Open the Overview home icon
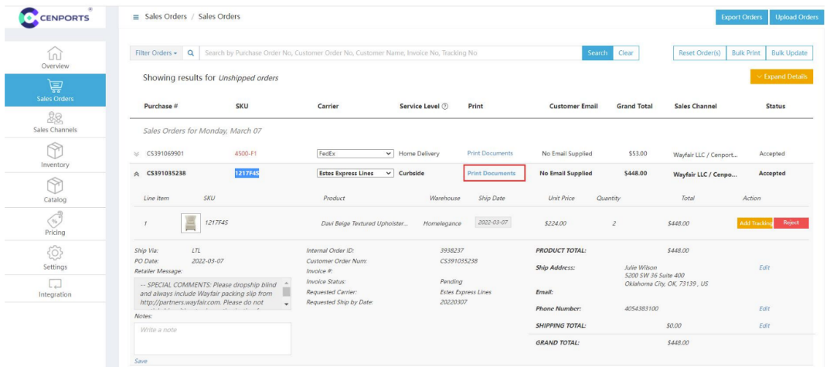Image resolution: width=830 pixels, height=367 pixels. pos(55,54)
